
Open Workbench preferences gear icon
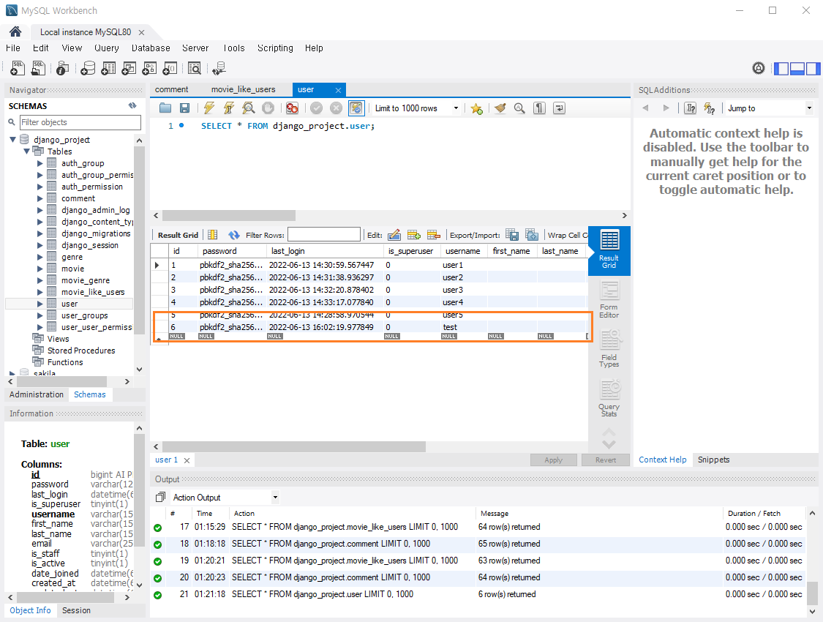759,68
